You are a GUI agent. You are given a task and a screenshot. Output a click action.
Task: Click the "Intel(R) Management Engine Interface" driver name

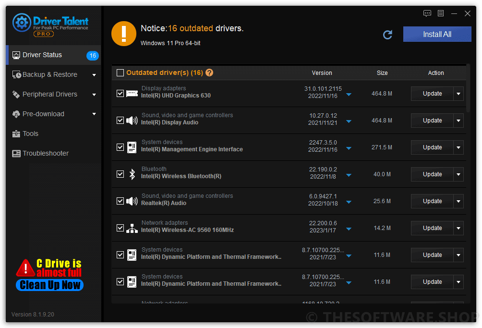(x=192, y=149)
